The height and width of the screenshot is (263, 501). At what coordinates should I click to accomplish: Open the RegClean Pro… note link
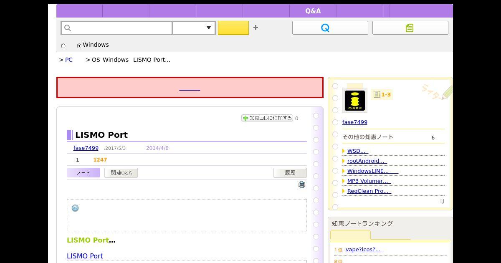(369, 191)
